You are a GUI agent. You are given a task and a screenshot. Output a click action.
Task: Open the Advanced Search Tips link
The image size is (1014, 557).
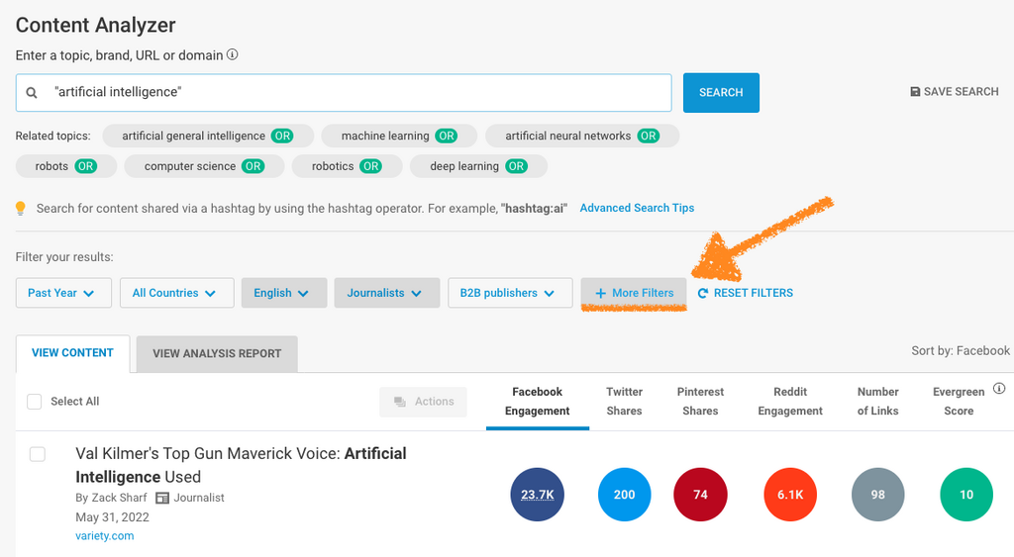click(637, 208)
